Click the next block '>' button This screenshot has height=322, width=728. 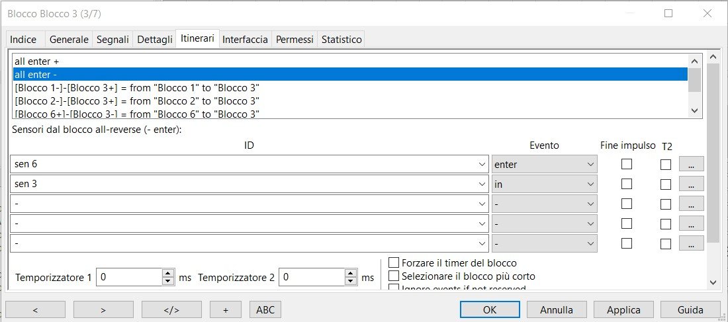tap(103, 309)
